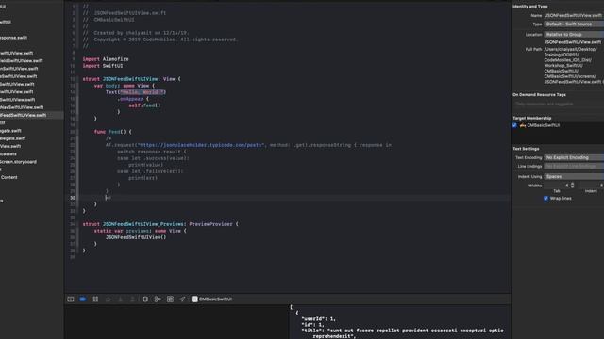The height and width of the screenshot is (339, 604).
Task: Click the Step Over debug icon
Action: tap(108, 299)
